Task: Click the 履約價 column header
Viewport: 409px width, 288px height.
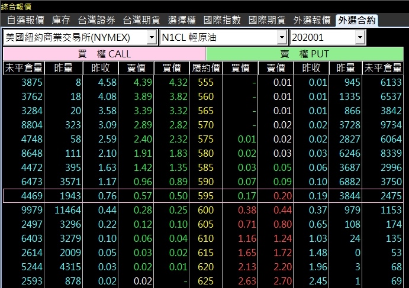Action: point(206,68)
